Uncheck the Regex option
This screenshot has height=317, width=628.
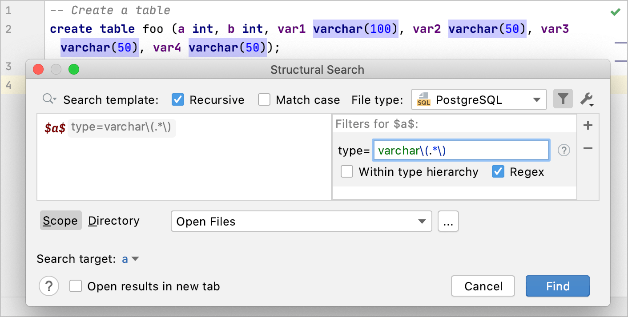pyautogui.click(x=498, y=171)
